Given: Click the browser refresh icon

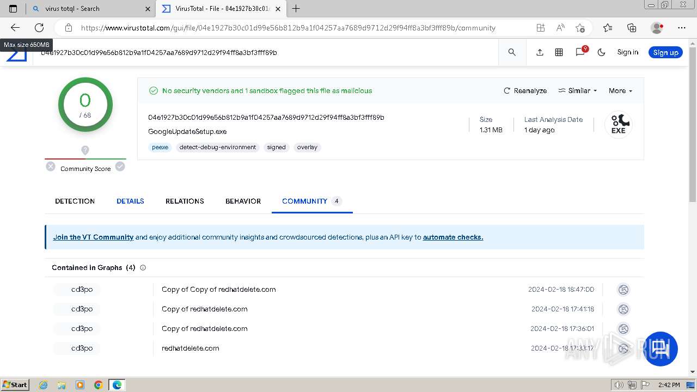Looking at the screenshot, I should point(39,28).
